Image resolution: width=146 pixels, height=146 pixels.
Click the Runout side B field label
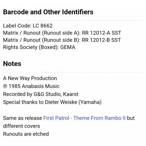tap(42, 40)
